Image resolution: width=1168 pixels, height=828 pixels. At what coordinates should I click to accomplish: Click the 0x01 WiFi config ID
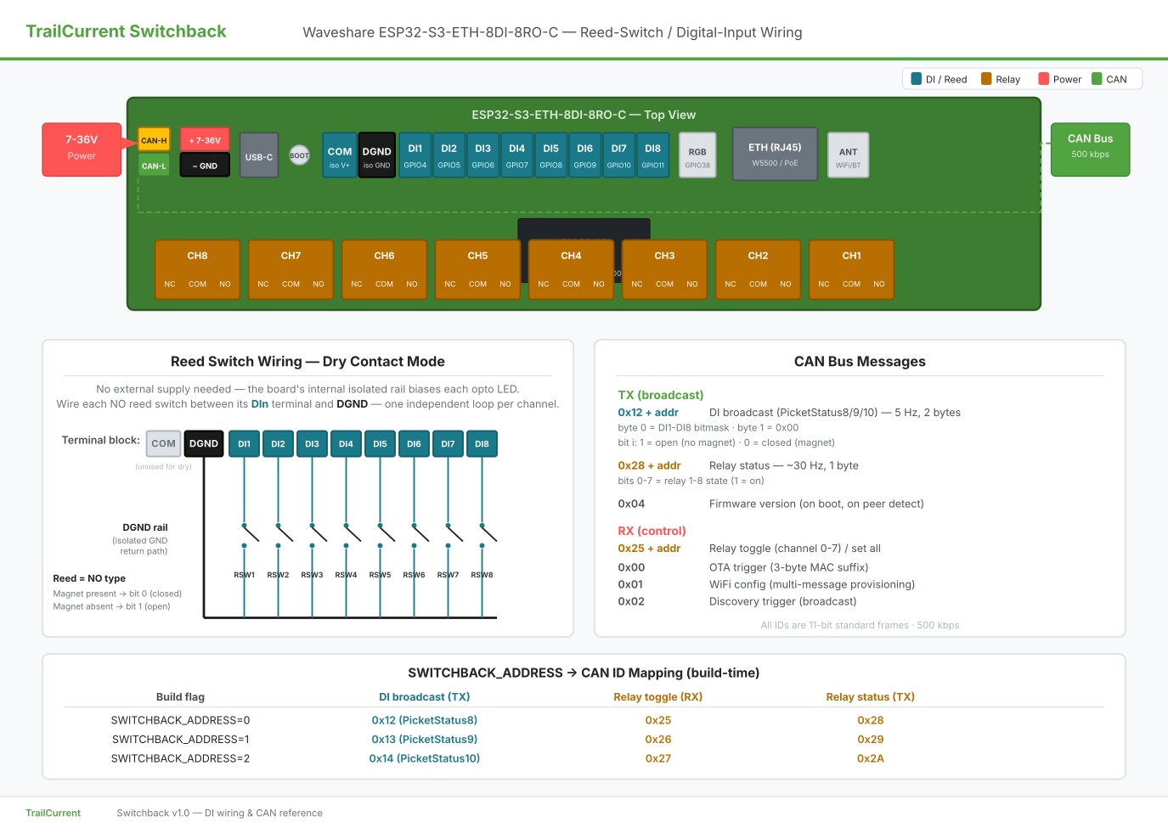pyautogui.click(x=630, y=584)
